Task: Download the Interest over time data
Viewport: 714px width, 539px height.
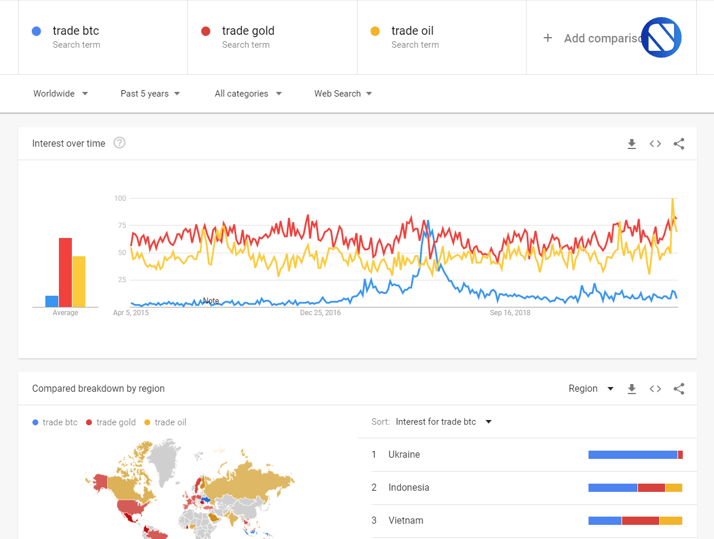Action: coord(632,144)
